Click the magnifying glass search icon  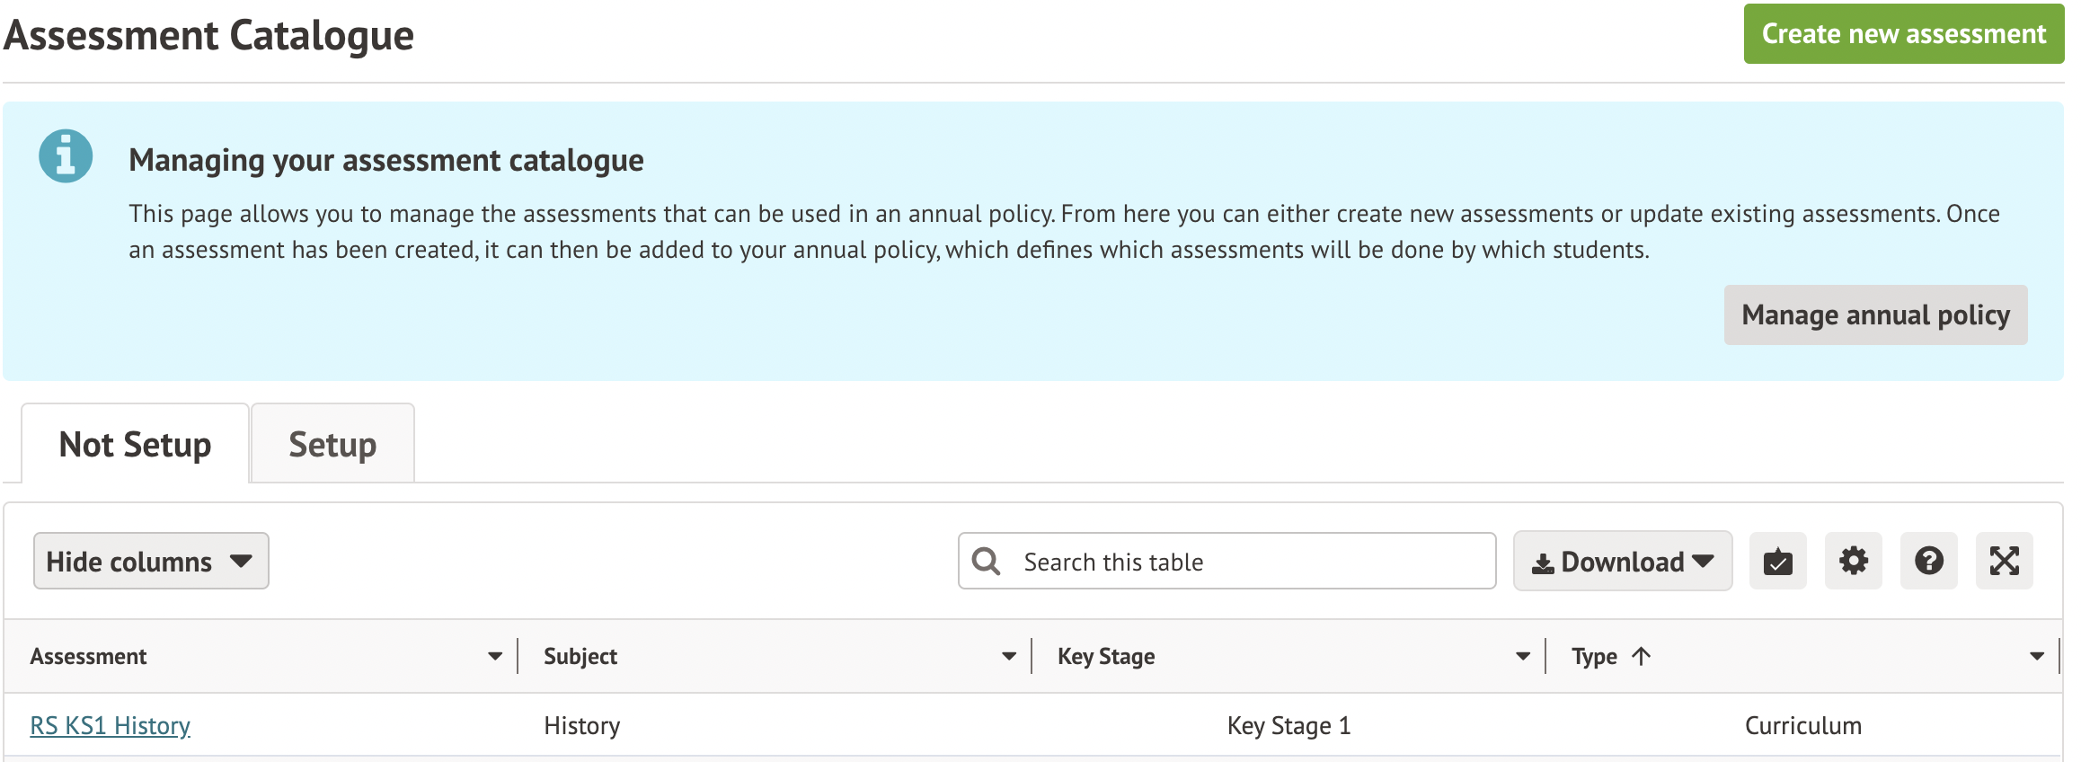click(986, 562)
